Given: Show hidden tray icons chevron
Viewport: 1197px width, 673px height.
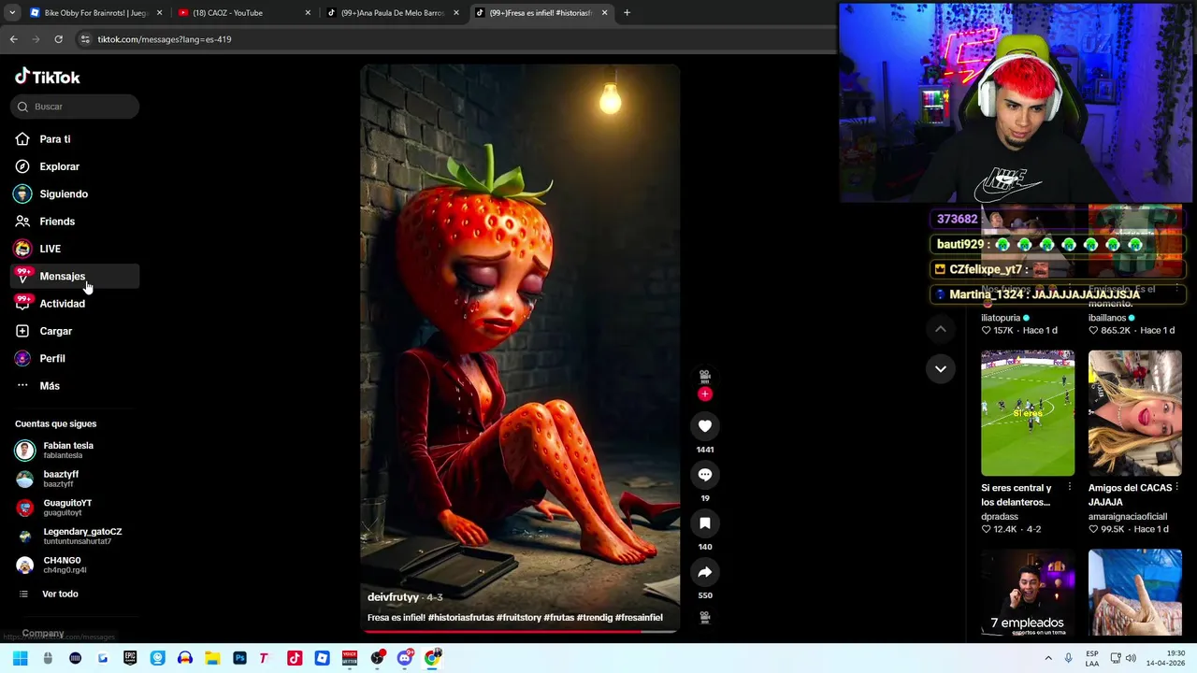Looking at the screenshot, I should (x=1047, y=658).
